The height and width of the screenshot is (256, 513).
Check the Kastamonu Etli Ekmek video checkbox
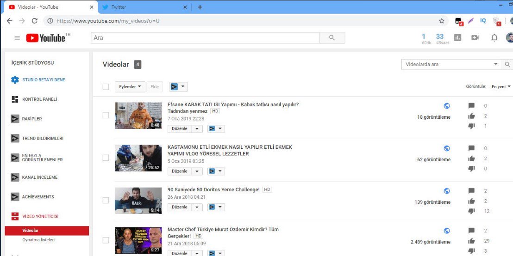click(106, 158)
